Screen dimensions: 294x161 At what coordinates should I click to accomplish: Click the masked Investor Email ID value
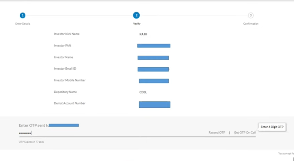tap(153, 69)
